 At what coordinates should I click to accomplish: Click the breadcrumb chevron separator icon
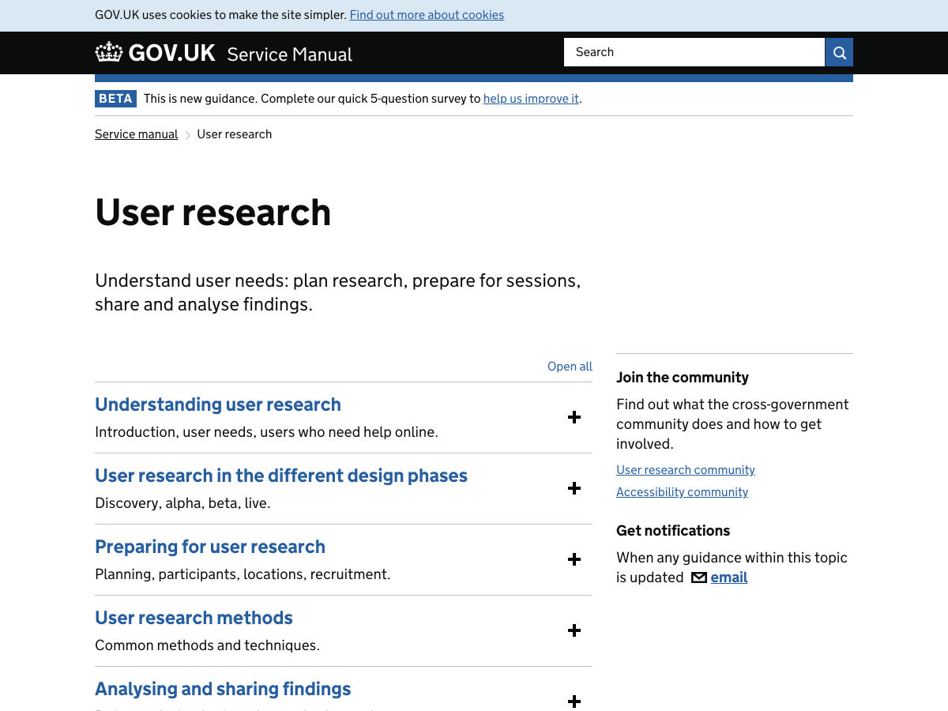[188, 135]
